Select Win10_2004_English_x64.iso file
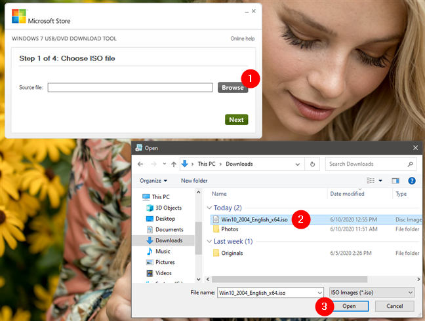This screenshot has width=425, height=321. point(316,219)
